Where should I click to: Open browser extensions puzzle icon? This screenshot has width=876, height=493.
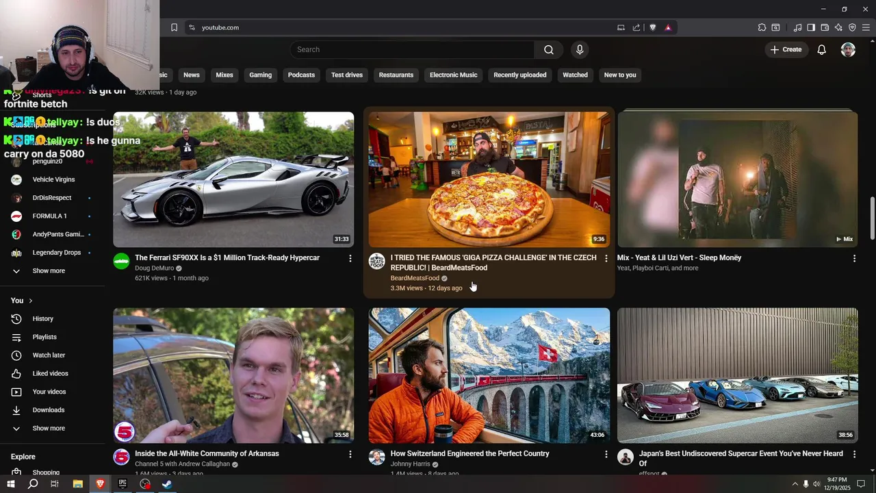pos(762,27)
